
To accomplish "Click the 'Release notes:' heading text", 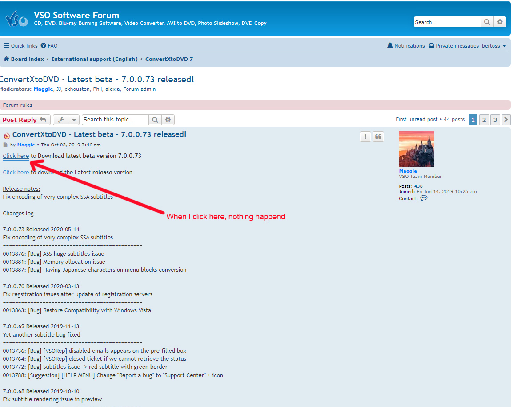I will (x=22, y=189).
